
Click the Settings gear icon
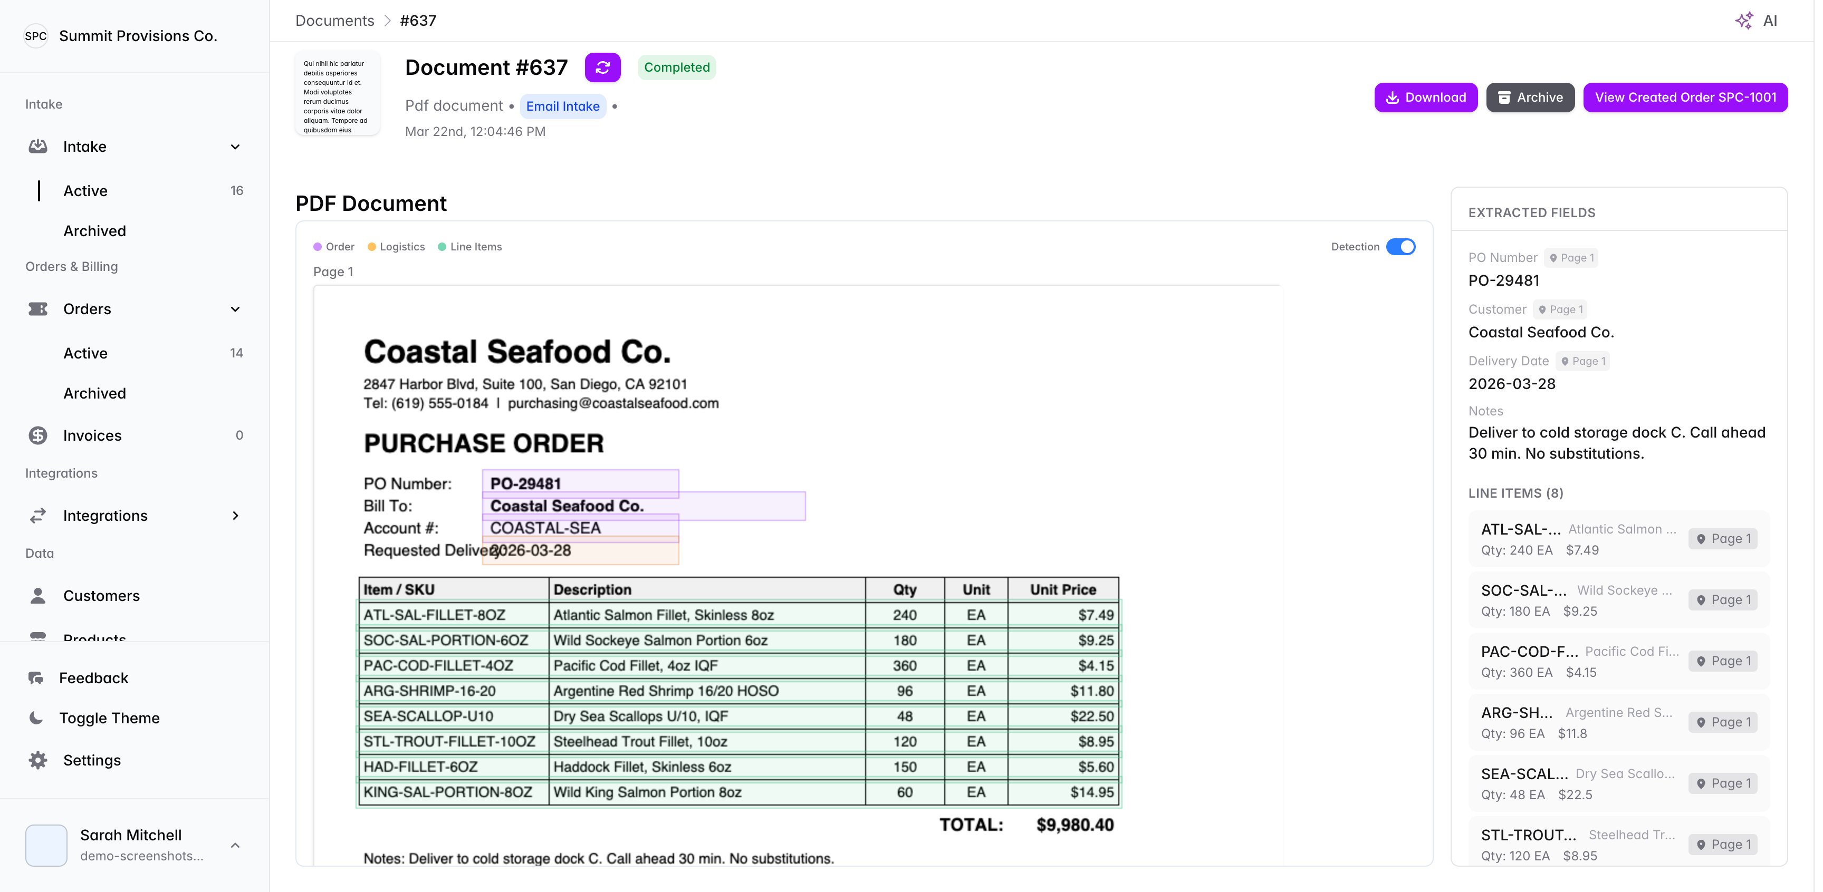click(38, 760)
